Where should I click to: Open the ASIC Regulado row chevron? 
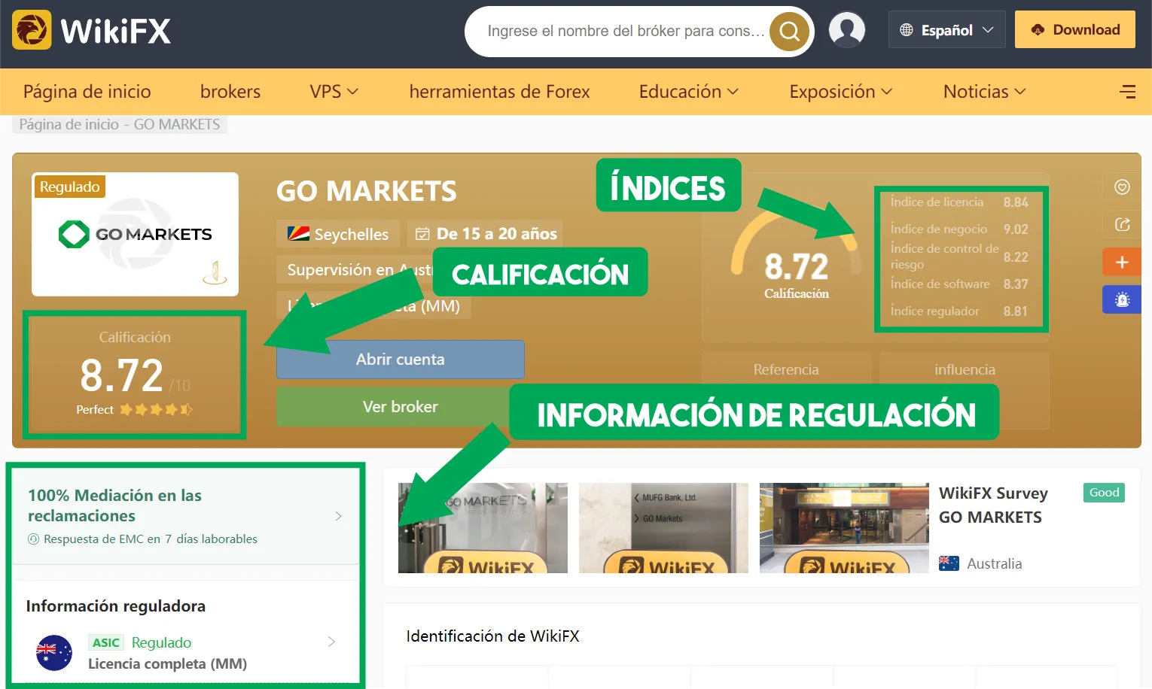[331, 642]
